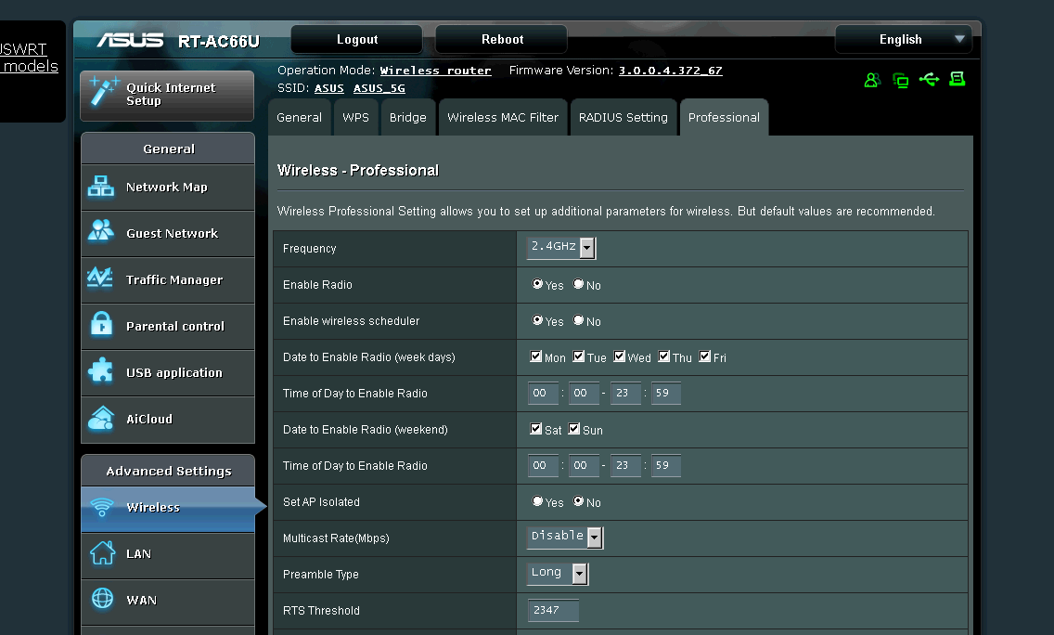Toggle the Tue checkbox
This screenshot has height=635, width=1054.
[x=579, y=356]
